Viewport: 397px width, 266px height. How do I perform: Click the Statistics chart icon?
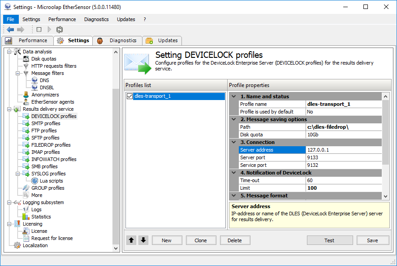[26, 217]
